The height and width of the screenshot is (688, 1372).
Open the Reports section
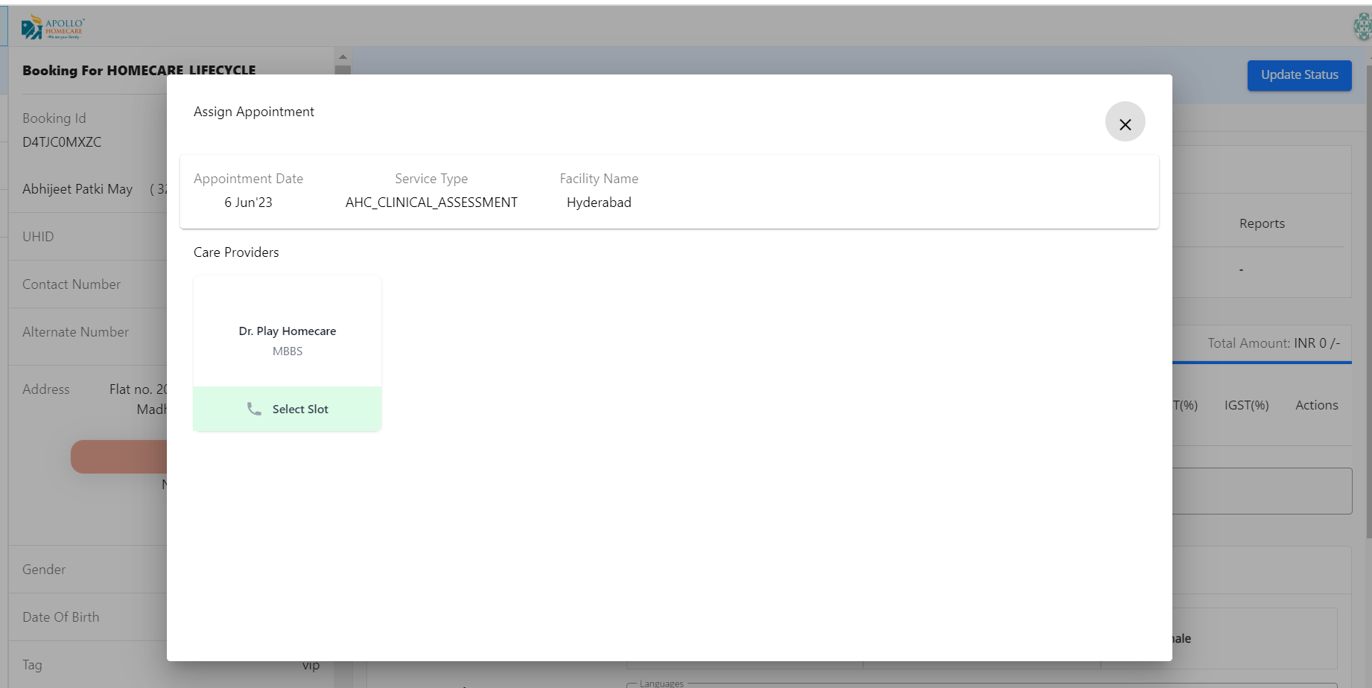click(x=1262, y=223)
